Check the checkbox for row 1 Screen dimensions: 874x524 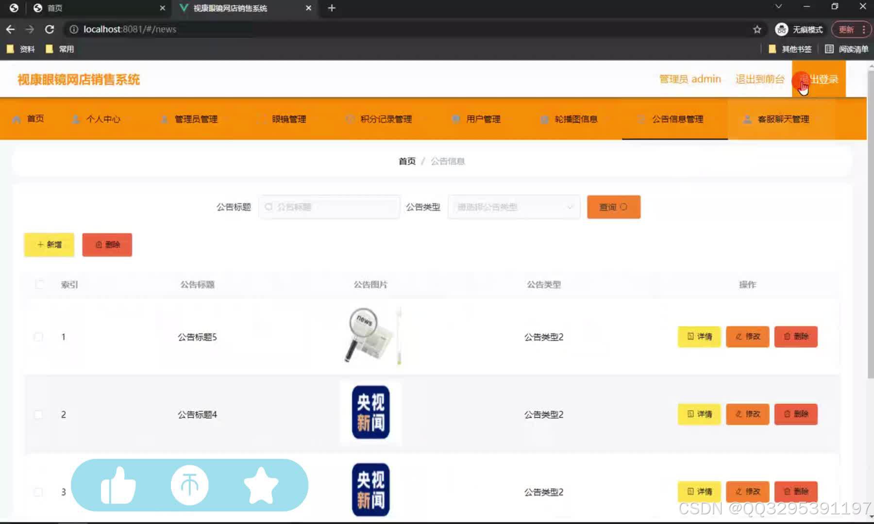coord(38,337)
